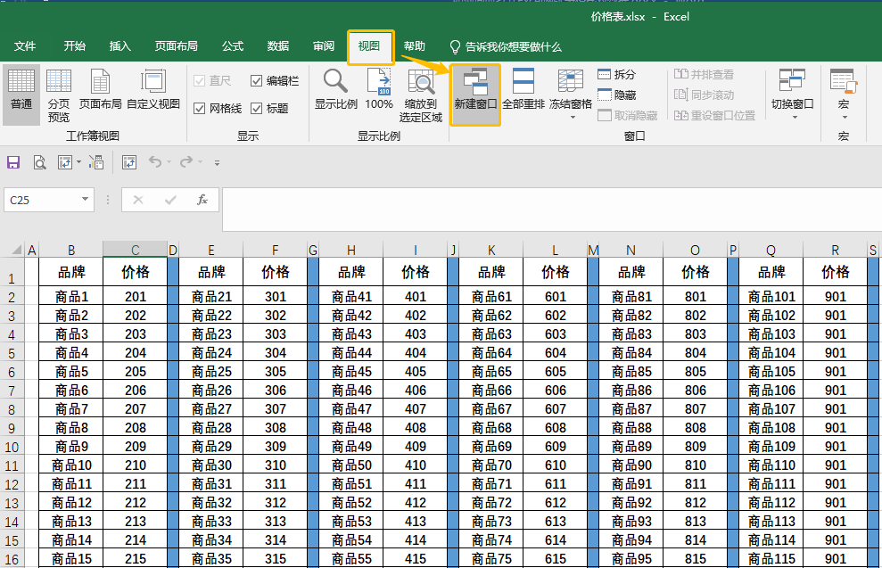Undo the last action
Viewport: 882px width, 568px height.
click(x=154, y=162)
